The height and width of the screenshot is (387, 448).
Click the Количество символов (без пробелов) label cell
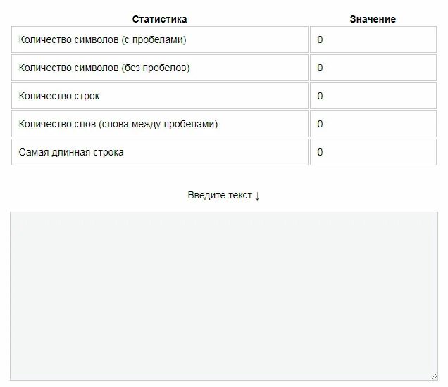(x=160, y=68)
